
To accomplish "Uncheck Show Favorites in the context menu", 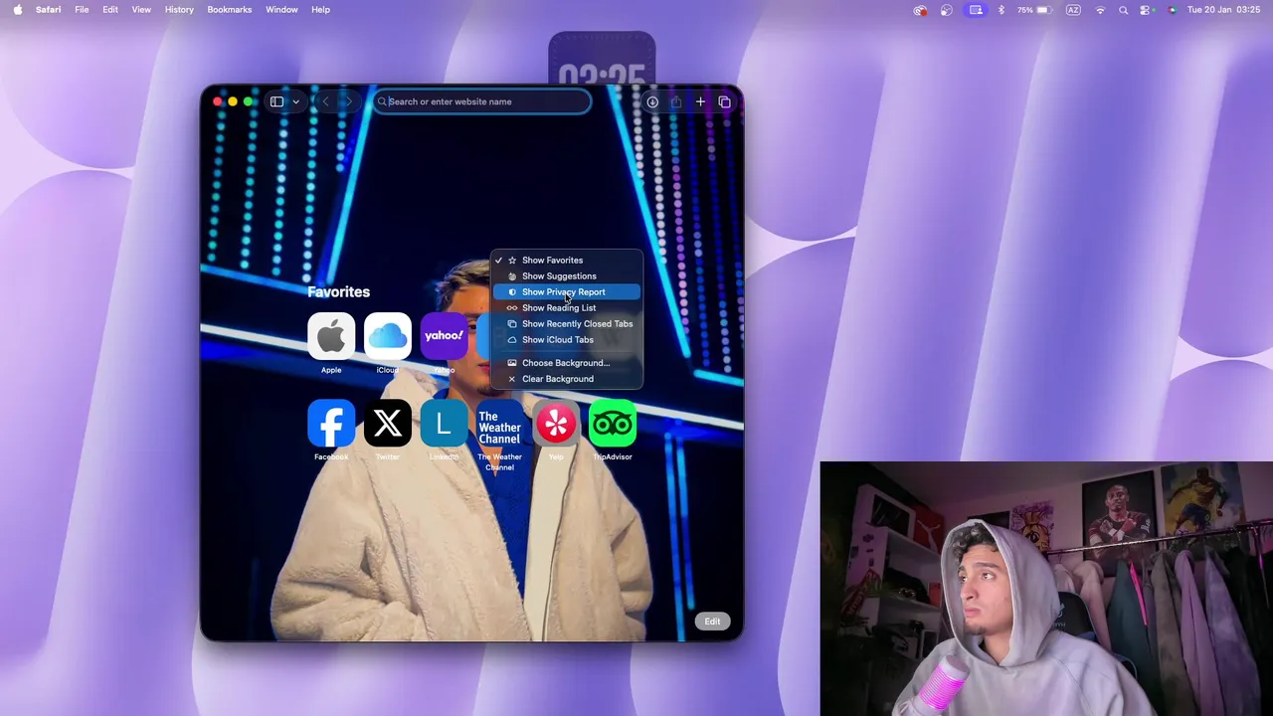I will [x=567, y=261].
